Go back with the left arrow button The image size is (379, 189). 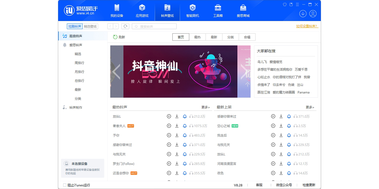click(x=110, y=26)
